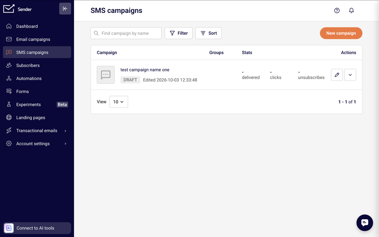Open notifications bell icon

352,10
